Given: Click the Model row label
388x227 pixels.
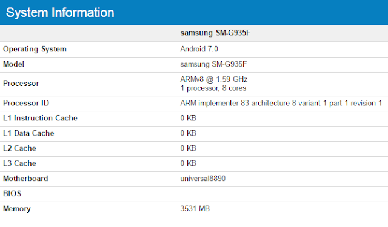Looking at the screenshot, I should [13, 64].
